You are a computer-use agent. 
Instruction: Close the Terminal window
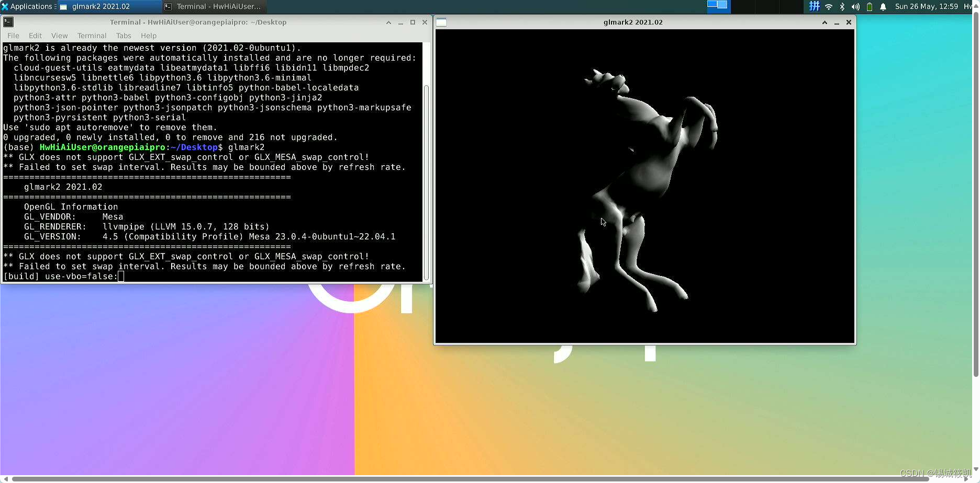tap(425, 22)
